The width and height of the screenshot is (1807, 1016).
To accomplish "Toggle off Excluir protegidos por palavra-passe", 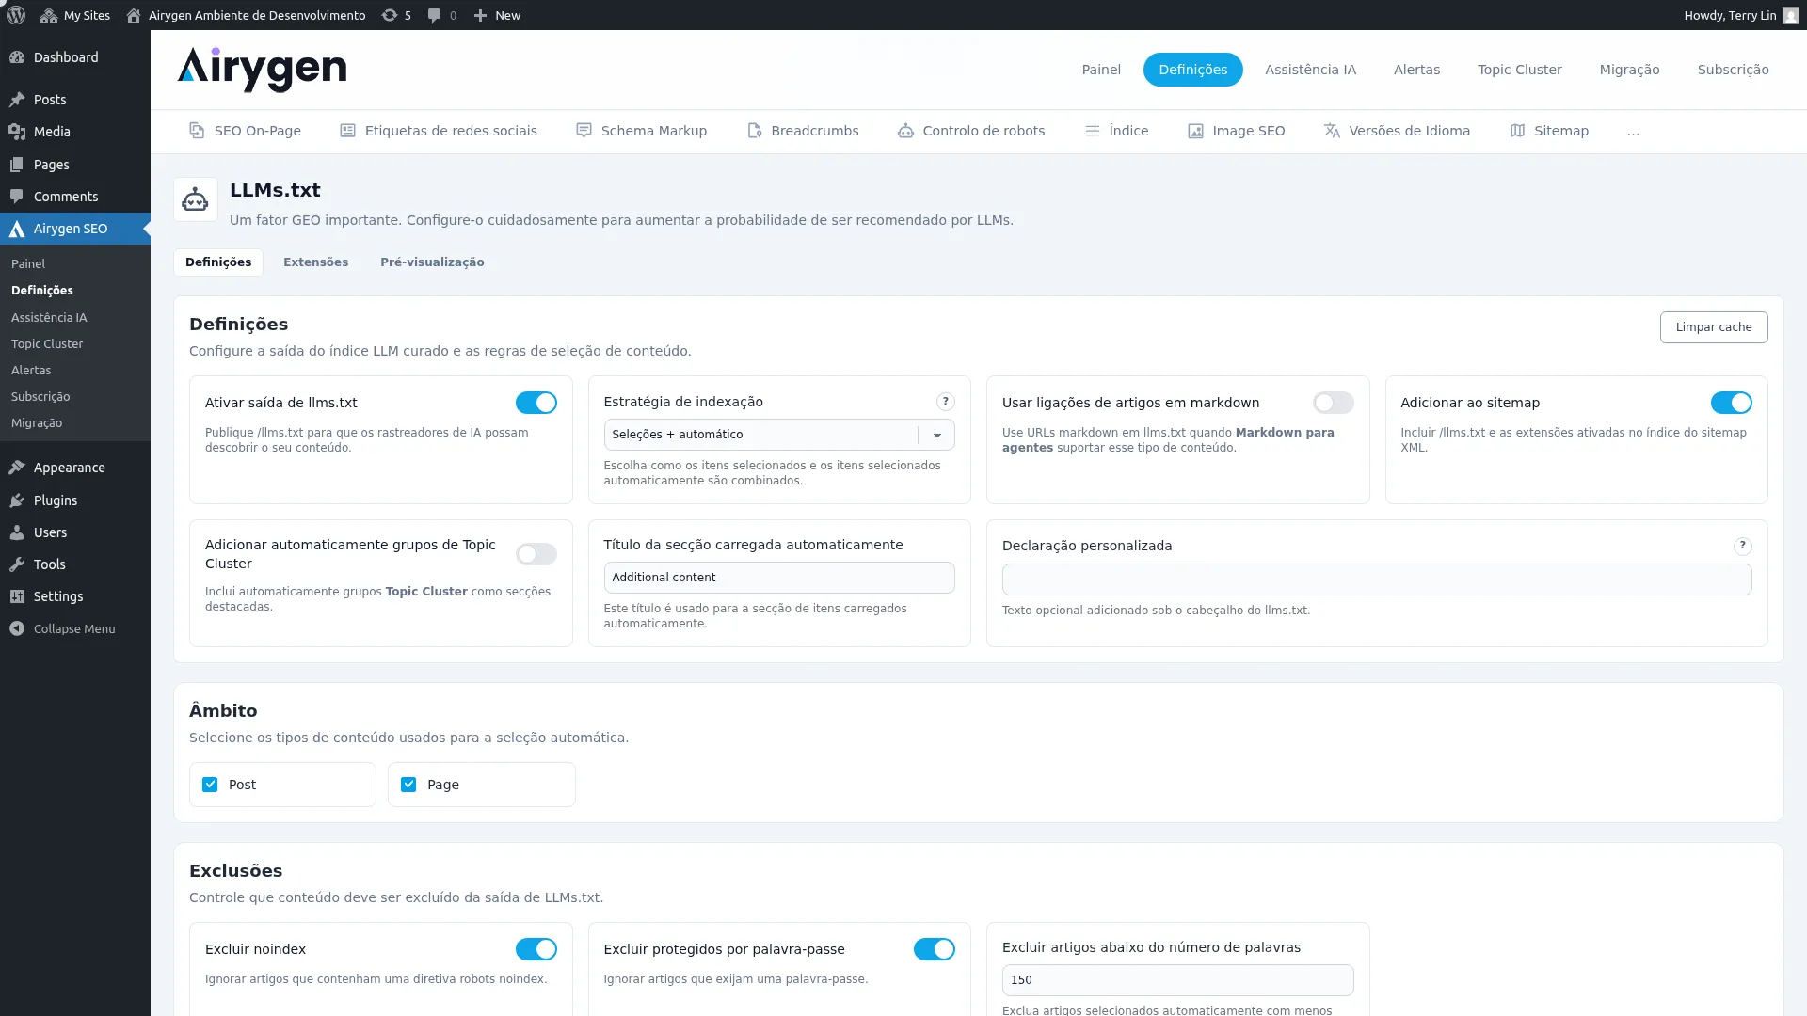I will coord(934,949).
